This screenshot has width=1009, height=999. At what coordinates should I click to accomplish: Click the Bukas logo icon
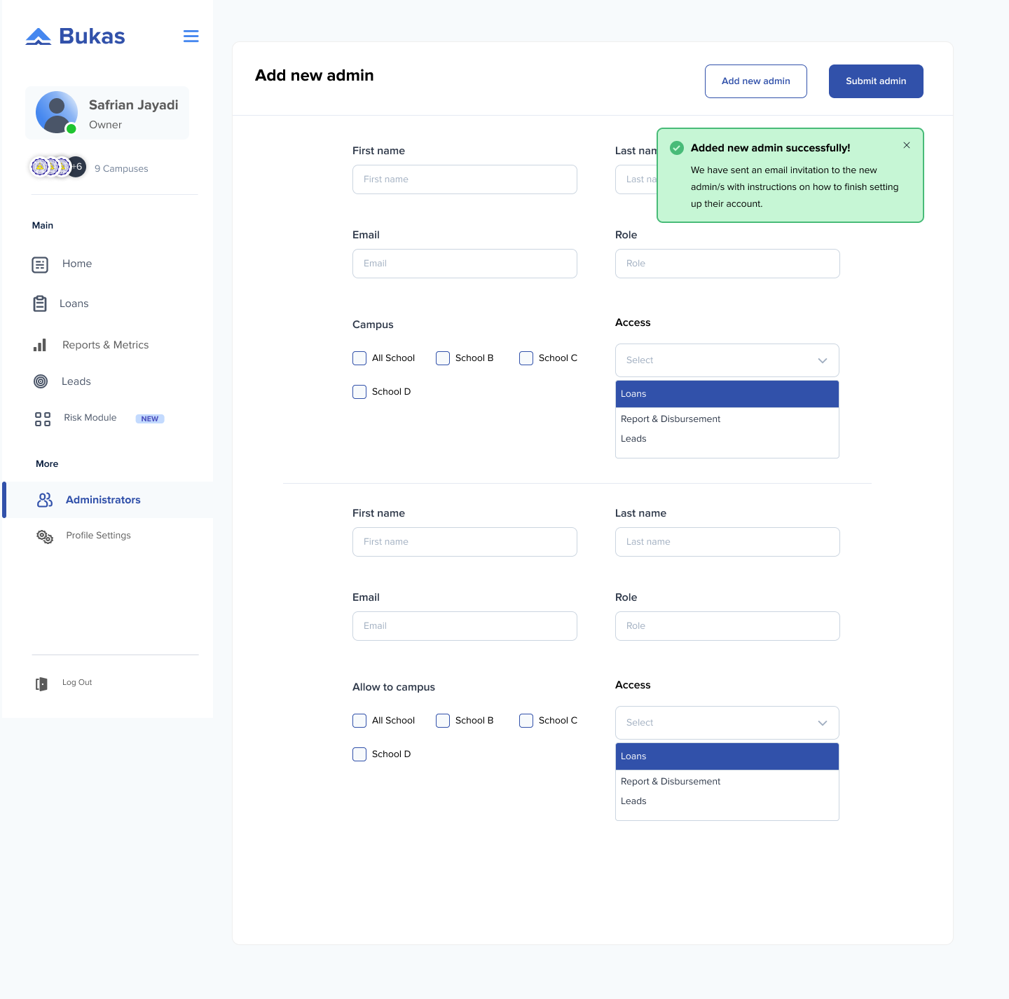pos(39,36)
